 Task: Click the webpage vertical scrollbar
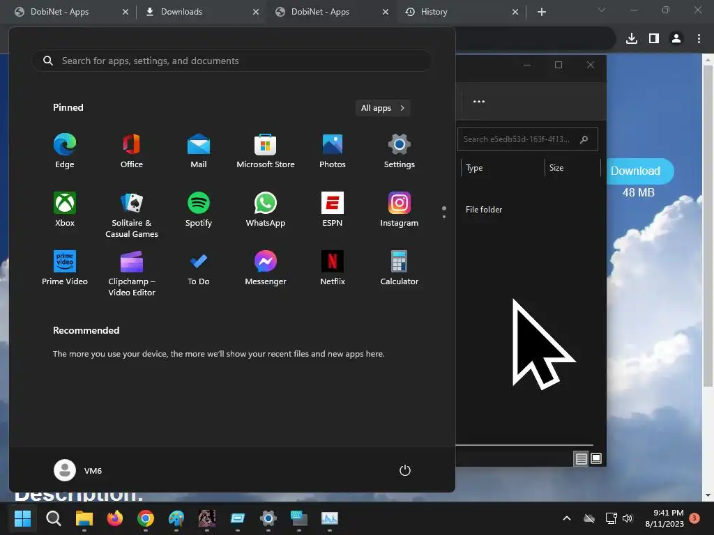707,227
